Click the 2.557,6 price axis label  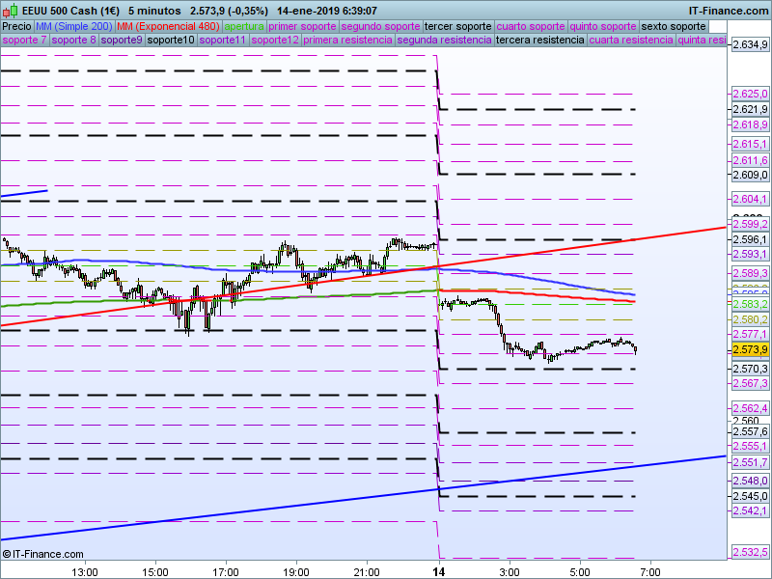(750, 431)
